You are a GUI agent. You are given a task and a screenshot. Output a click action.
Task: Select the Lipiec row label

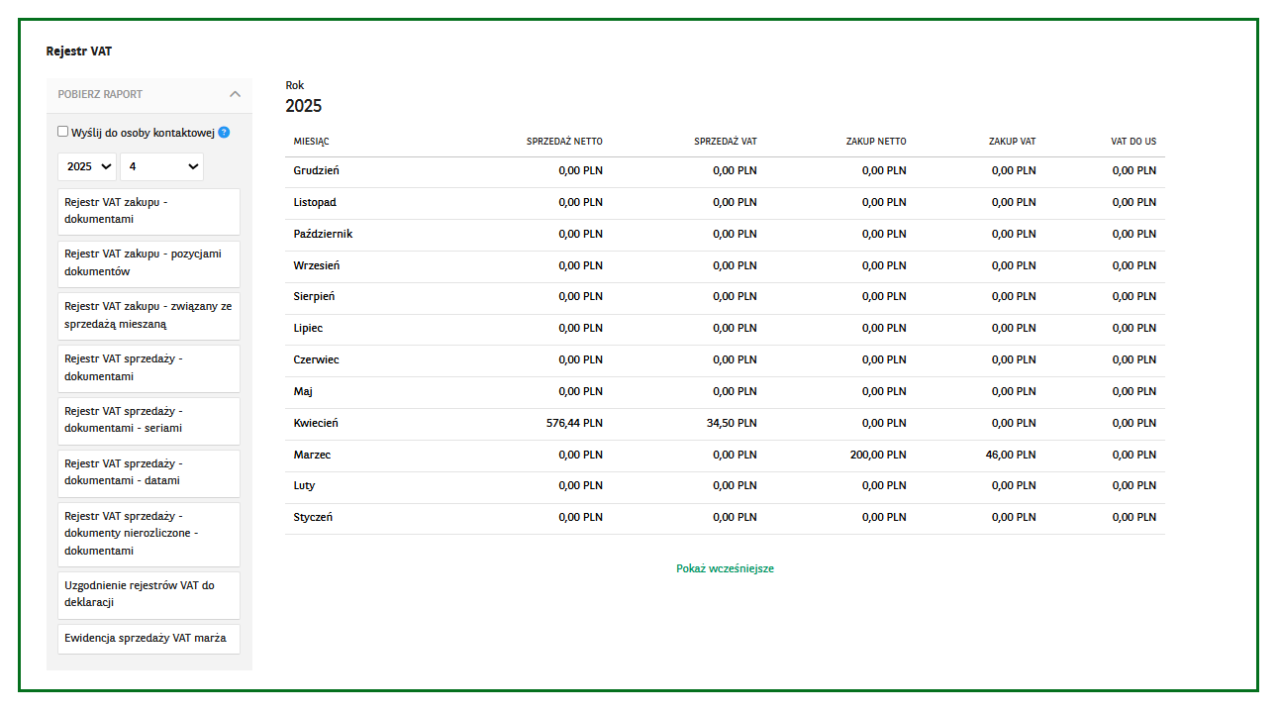click(x=308, y=328)
